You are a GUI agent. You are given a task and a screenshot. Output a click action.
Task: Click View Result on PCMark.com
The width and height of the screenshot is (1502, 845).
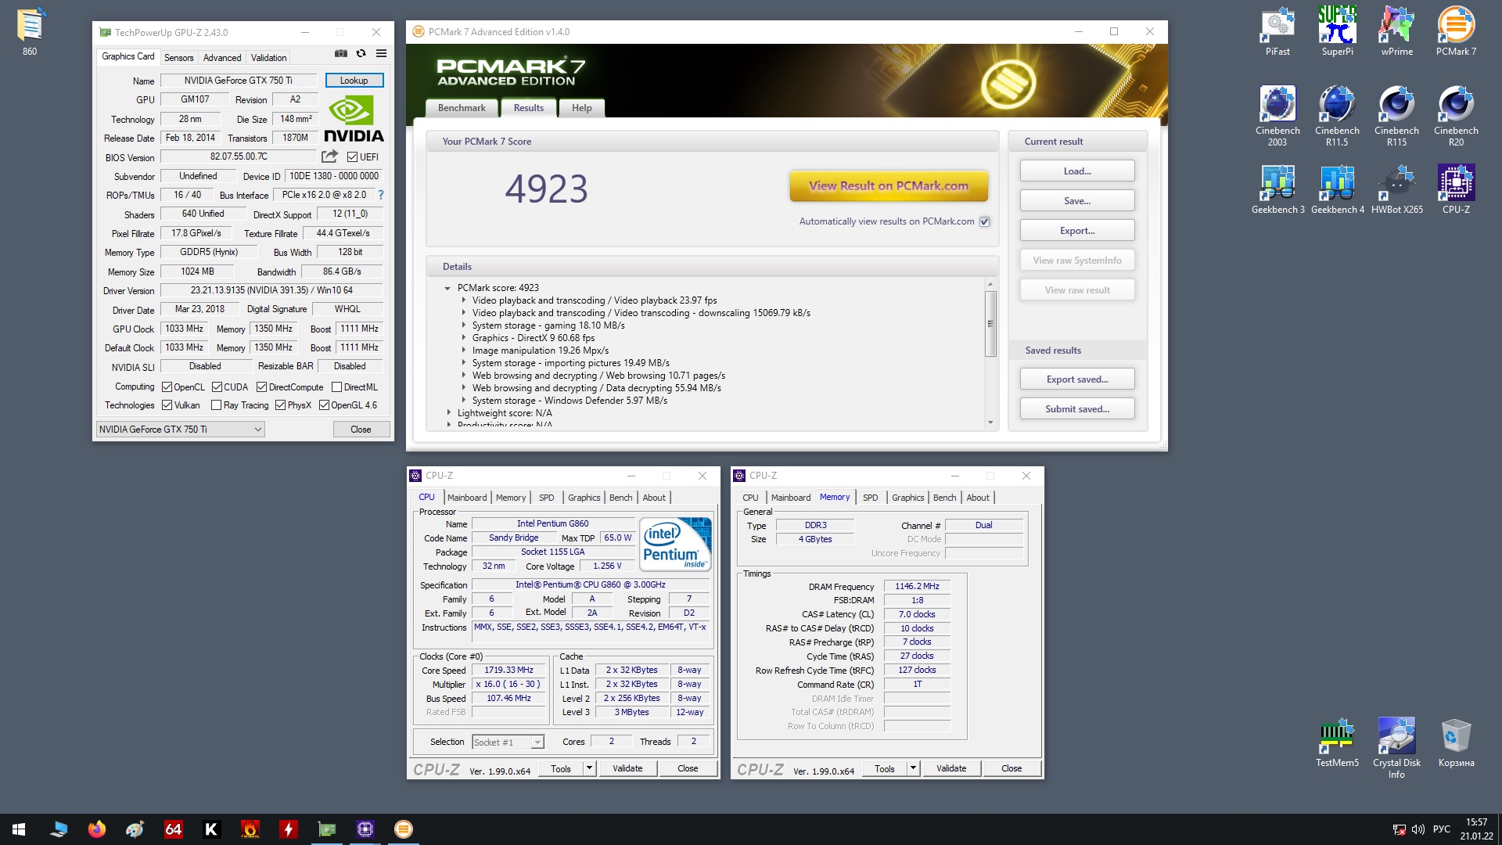tap(889, 186)
